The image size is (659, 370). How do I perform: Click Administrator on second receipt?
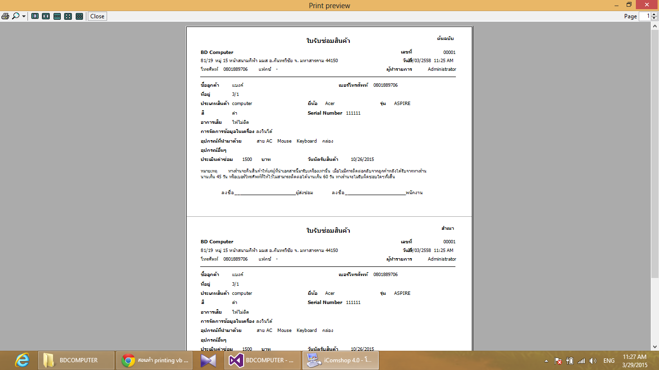tap(442, 259)
